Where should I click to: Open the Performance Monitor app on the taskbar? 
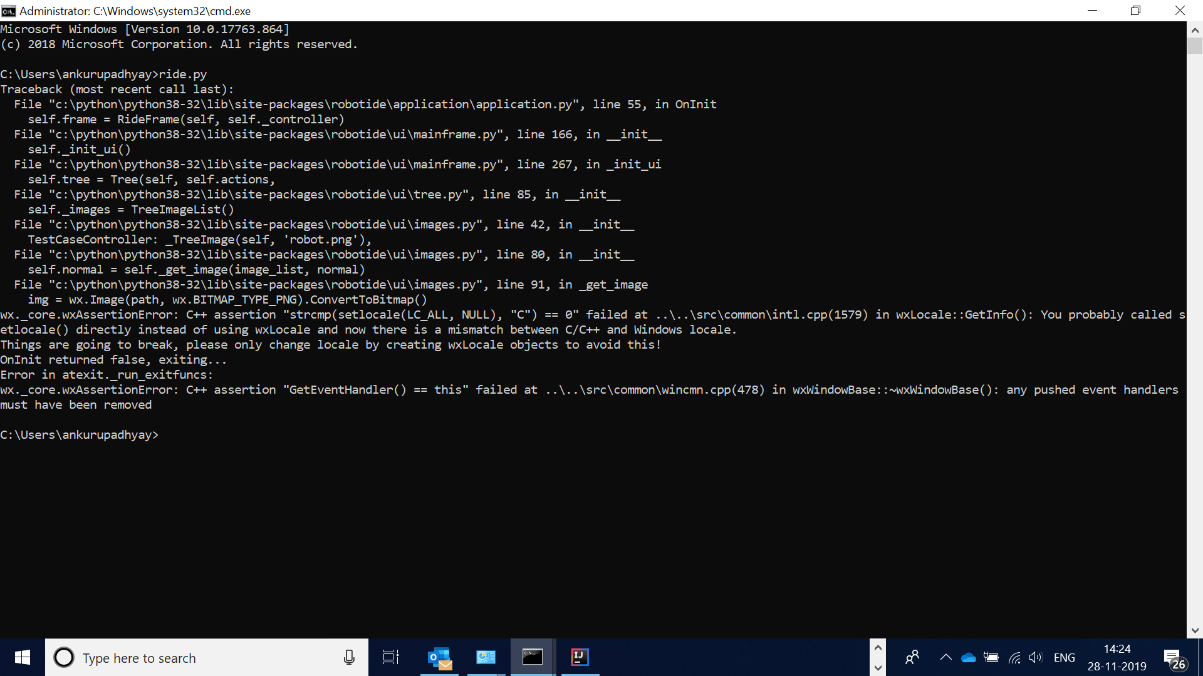coord(486,657)
